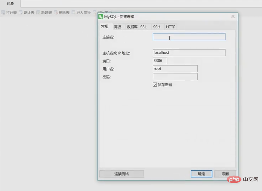Focus the 密码 password field
Image resolution: width=262 pixels, height=191 pixels.
pos(175,77)
